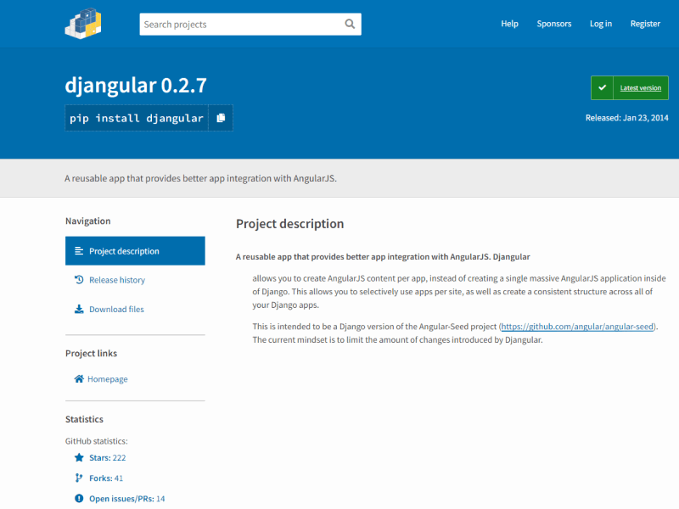
Task: Click the Download files arrow icon
Action: coord(79,309)
